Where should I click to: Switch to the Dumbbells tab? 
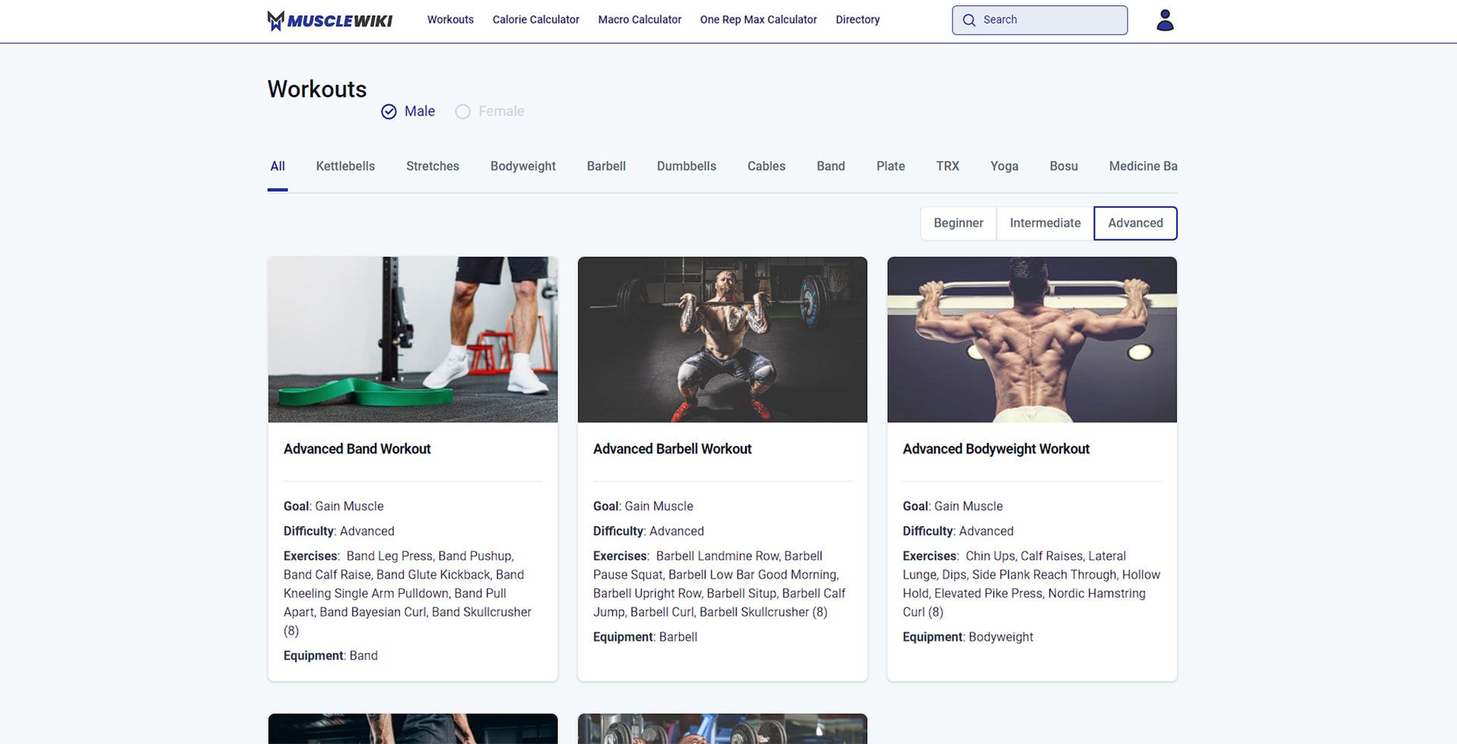[687, 166]
